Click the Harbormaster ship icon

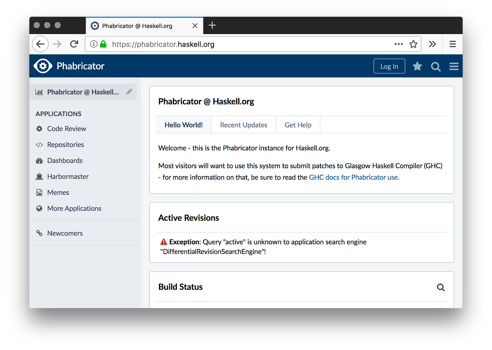pos(39,177)
